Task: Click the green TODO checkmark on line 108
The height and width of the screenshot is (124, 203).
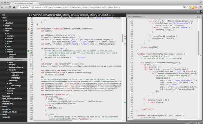Action: (28, 51)
